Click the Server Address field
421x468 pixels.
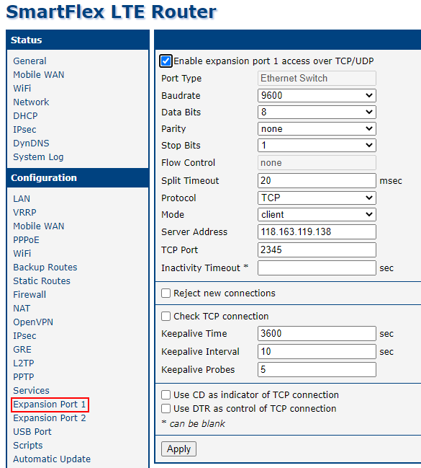pos(317,232)
